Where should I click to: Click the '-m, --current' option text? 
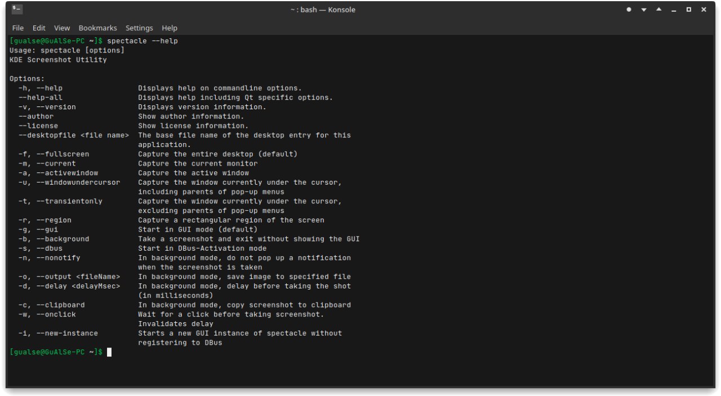point(47,163)
